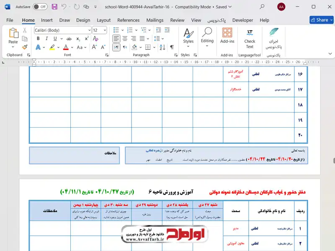335x251 pixels.
Task: Run the LanguageTool Check Text
Action: 250,38
